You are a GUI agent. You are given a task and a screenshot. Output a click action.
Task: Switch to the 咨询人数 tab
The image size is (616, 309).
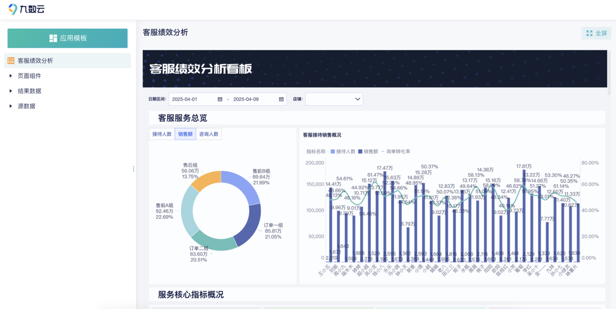point(209,134)
